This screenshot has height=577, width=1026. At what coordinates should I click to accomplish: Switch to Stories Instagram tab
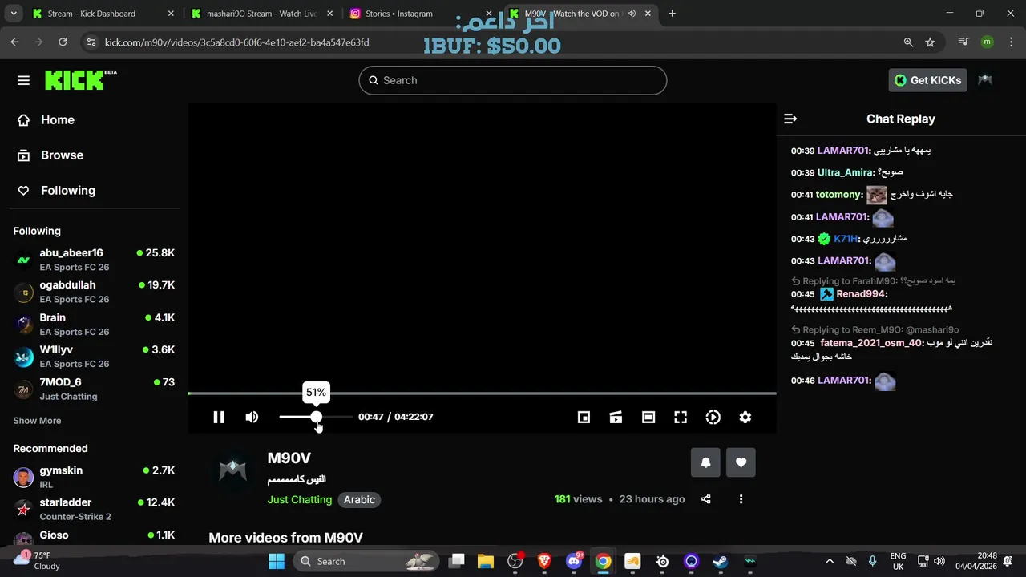coord(418,14)
